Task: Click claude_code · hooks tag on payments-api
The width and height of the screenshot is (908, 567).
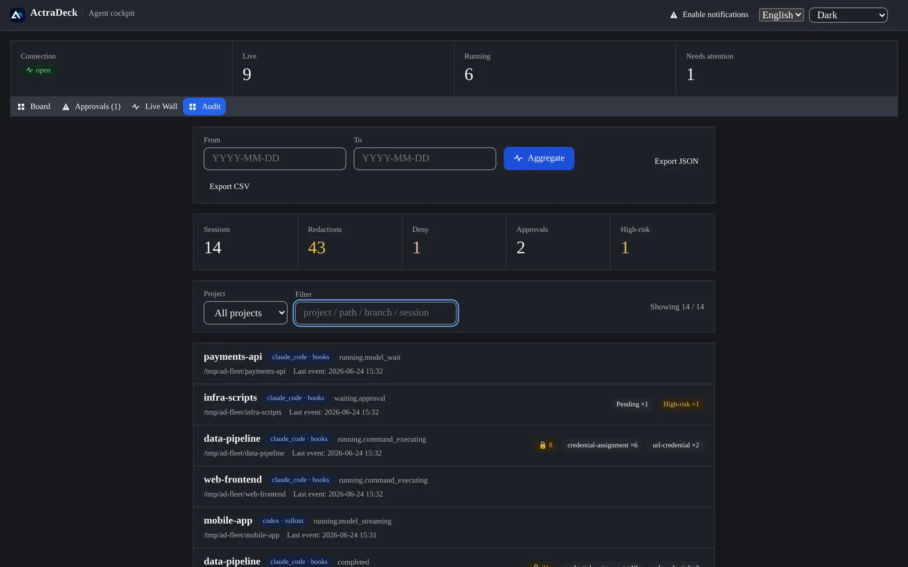Action: (301, 357)
